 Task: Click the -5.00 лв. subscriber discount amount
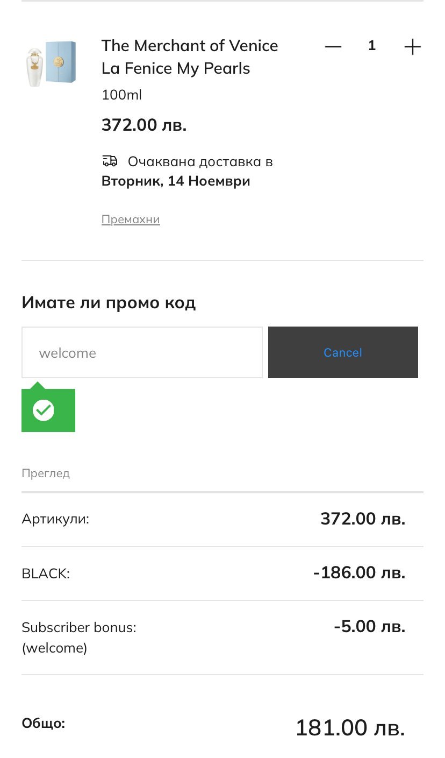pos(369,626)
